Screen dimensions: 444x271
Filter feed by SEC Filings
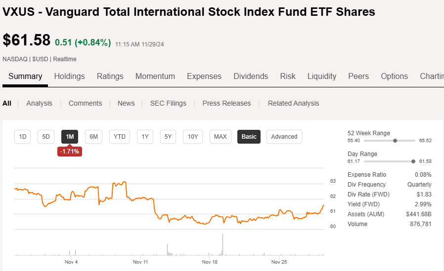[168, 103]
